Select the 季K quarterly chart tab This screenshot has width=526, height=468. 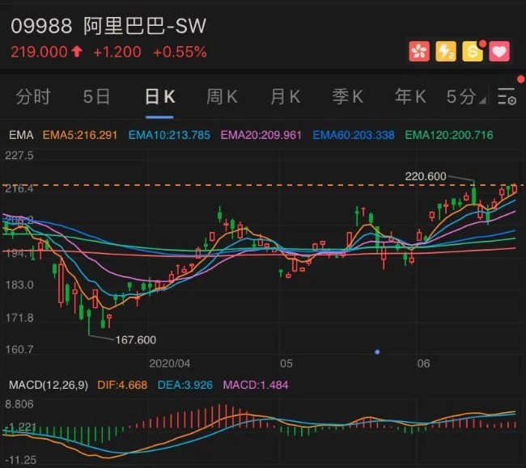[x=348, y=97]
